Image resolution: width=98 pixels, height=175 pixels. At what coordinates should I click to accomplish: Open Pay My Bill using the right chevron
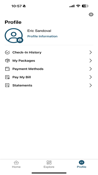[x=90, y=77]
